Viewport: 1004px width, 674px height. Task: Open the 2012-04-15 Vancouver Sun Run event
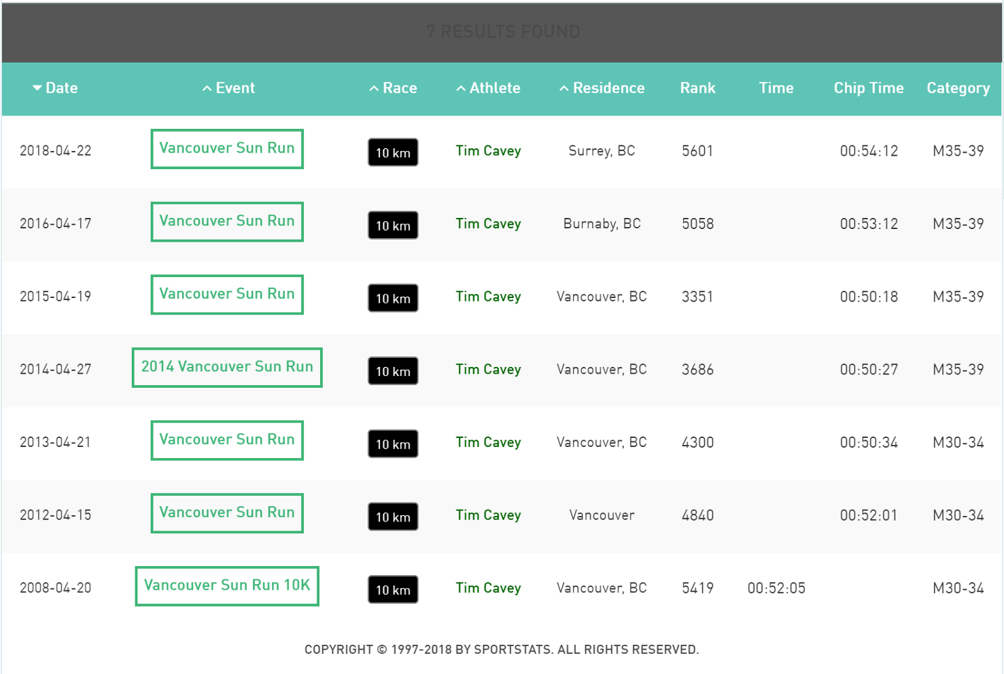(x=227, y=512)
